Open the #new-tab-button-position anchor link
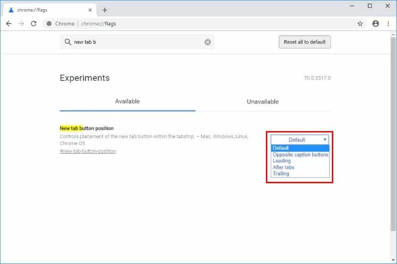The height and width of the screenshot is (264, 397). click(x=88, y=151)
